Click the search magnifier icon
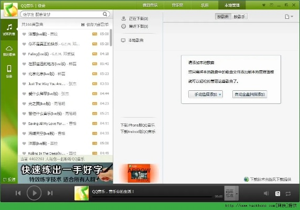Screen dimensions: 300x210 pos(105,14)
